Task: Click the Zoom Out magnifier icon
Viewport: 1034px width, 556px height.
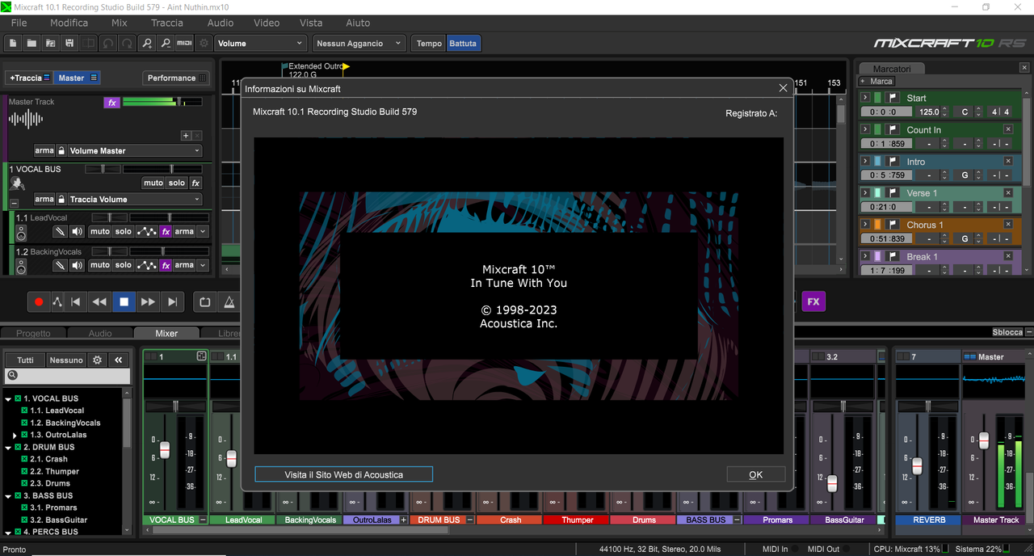Action: [166, 43]
